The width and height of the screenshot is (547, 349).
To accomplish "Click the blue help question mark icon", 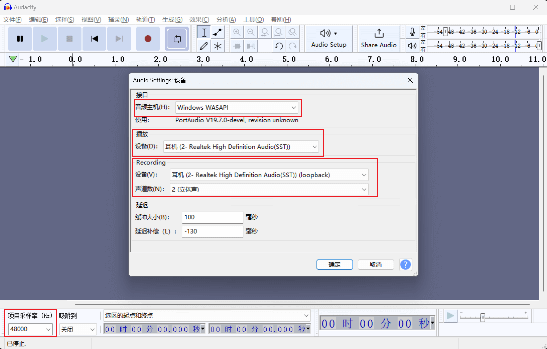I will (405, 264).
